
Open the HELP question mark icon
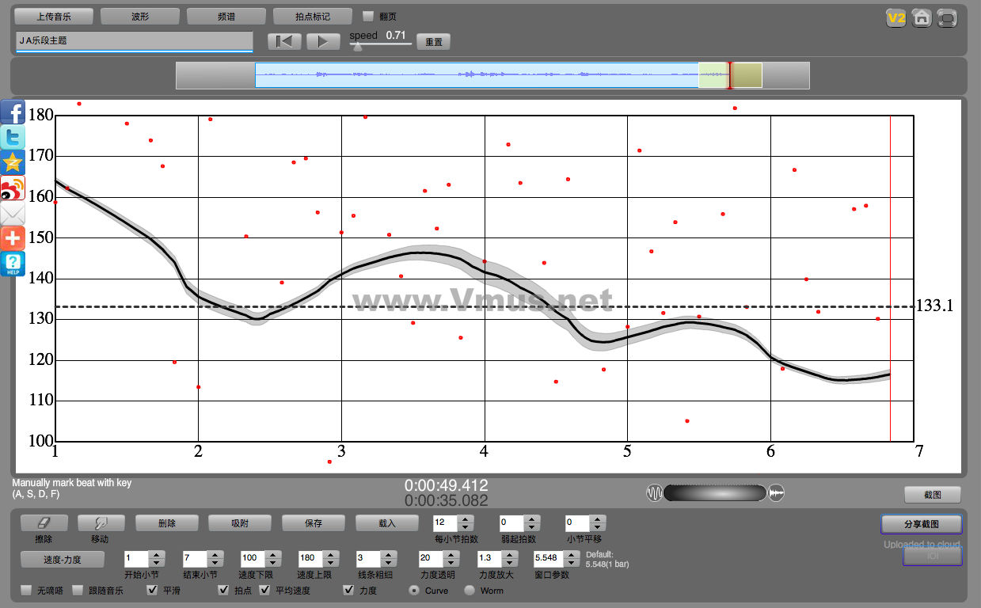pos(13,264)
